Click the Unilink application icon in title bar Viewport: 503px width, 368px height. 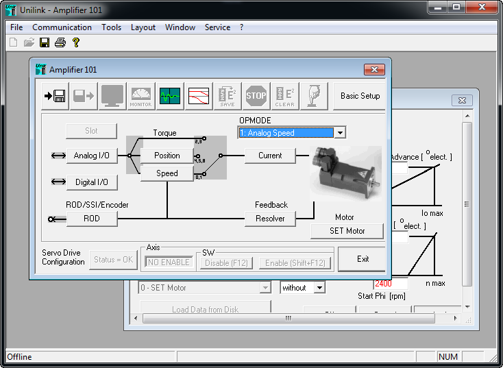(11, 10)
